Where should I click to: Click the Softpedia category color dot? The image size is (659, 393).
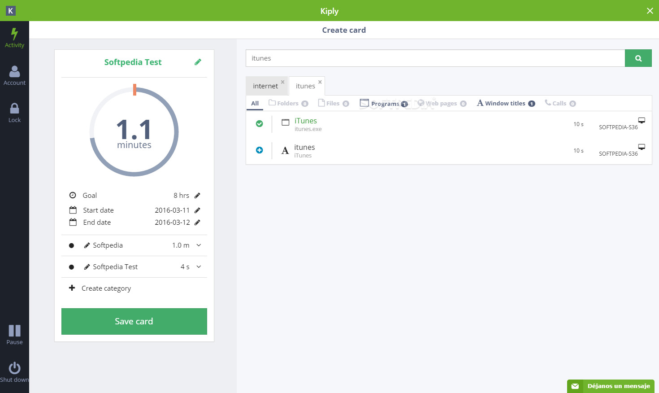coord(71,245)
